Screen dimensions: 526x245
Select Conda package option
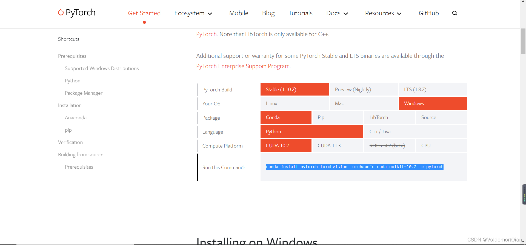pos(286,117)
